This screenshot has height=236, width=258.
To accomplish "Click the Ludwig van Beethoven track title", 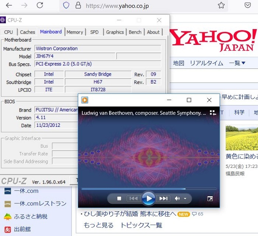I will [x=144, y=113].
